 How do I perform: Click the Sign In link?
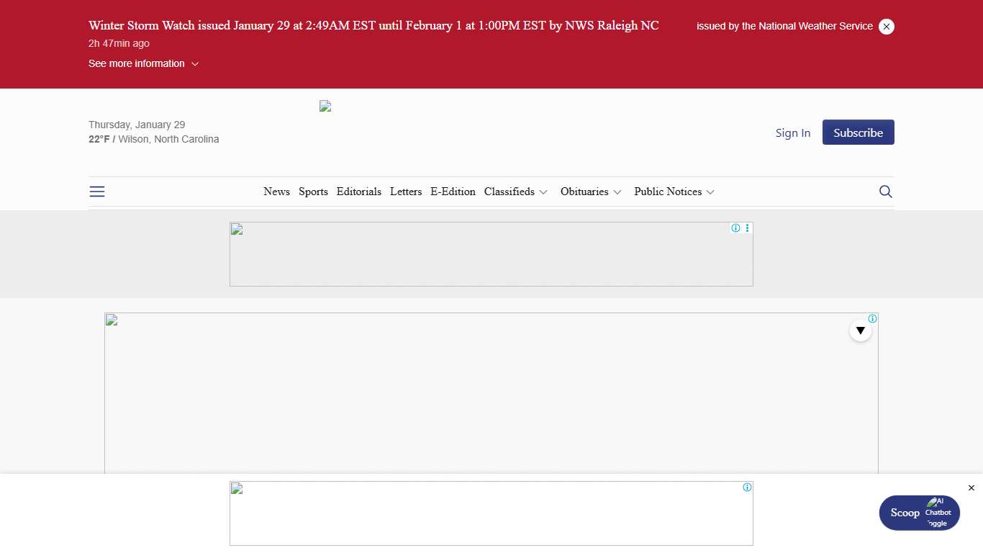click(792, 133)
